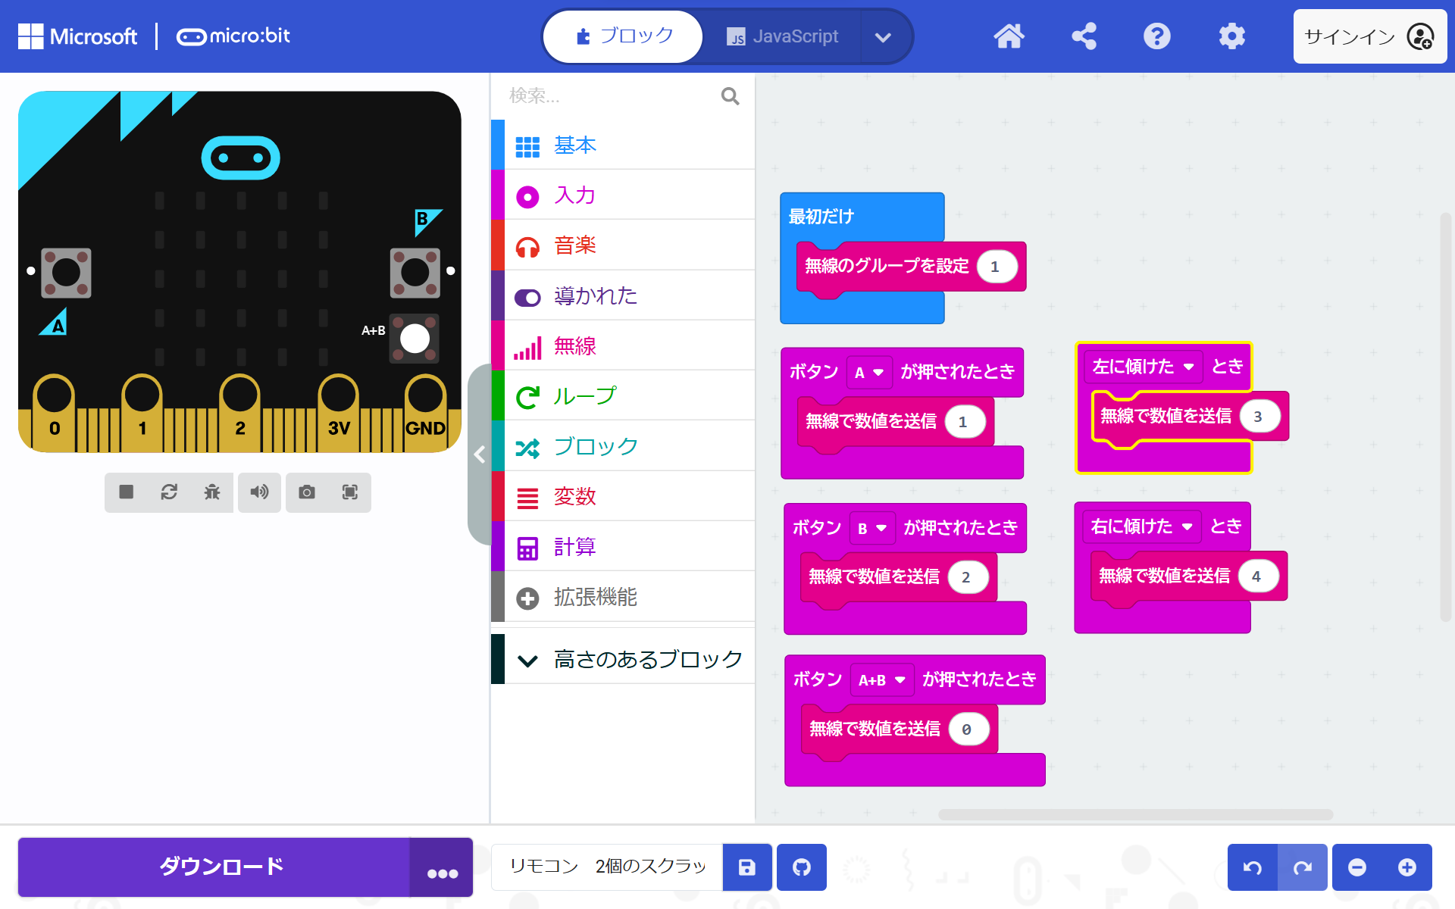1455x909 pixels.
Task: Stop the micro:bit simulator
Action: pos(127,492)
